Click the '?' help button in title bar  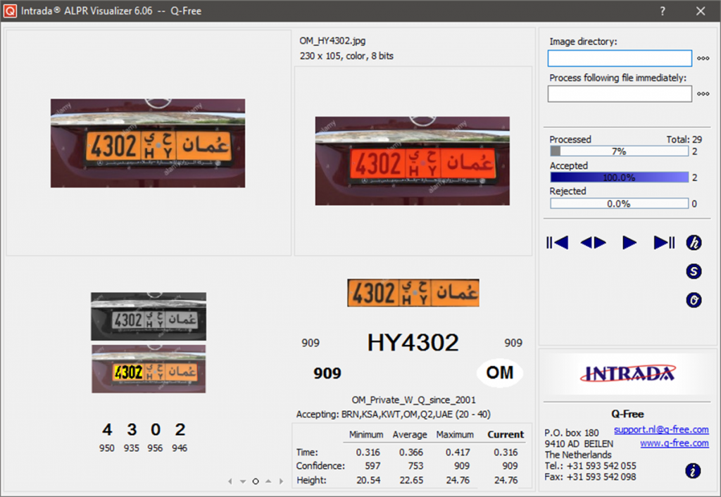[x=663, y=11]
